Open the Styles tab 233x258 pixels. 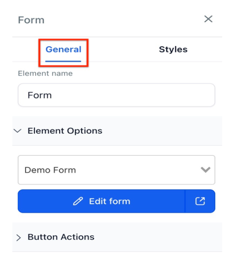tap(173, 49)
